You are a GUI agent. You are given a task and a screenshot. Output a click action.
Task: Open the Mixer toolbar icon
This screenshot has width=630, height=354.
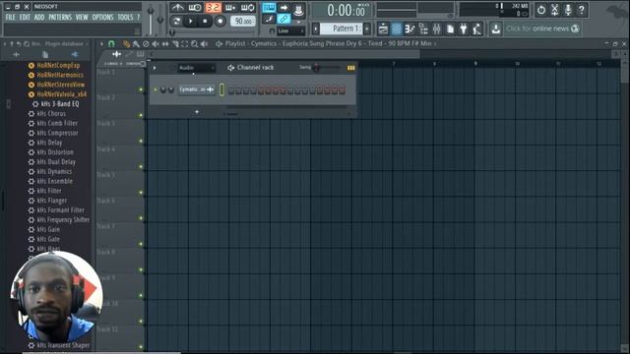[436, 29]
